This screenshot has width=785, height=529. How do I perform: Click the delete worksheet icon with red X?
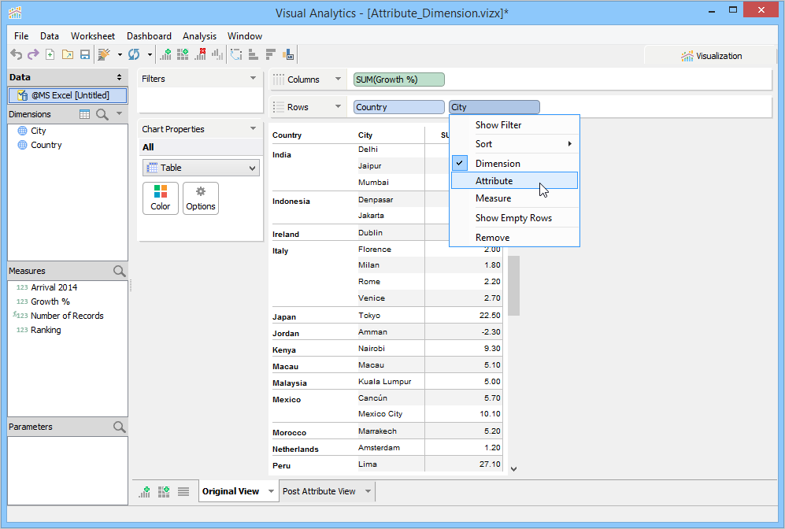200,54
